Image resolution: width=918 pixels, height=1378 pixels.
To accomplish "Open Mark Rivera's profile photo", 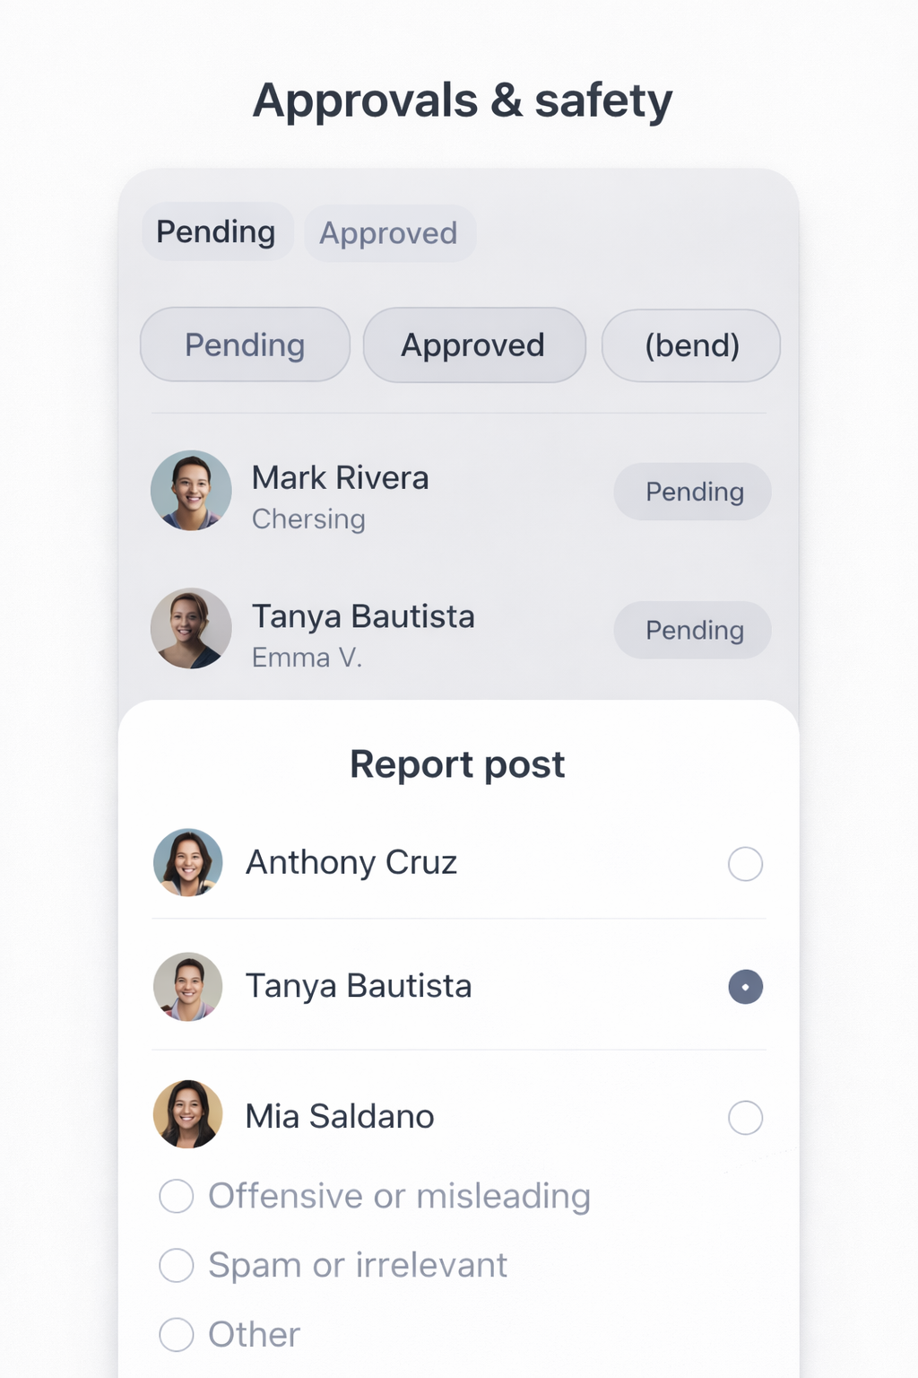I will [191, 491].
